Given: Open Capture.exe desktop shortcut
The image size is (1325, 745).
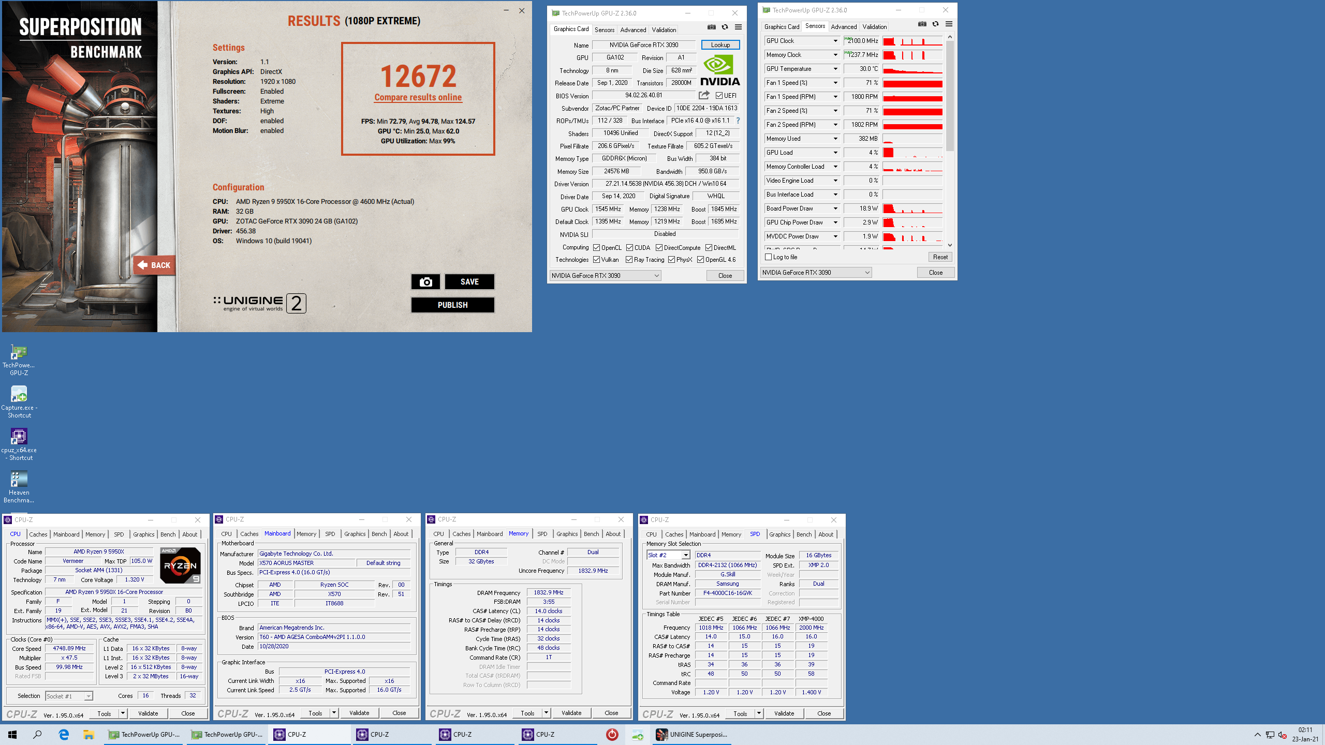Looking at the screenshot, I should coord(19,402).
